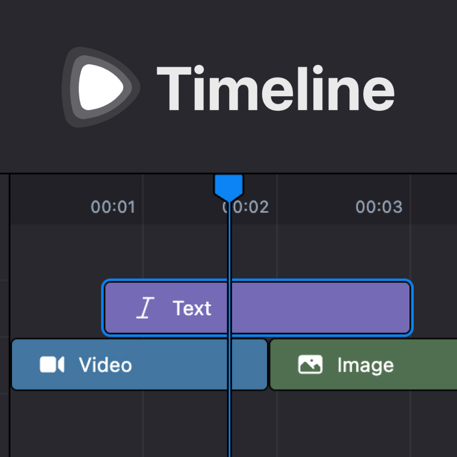Viewport: 457px width, 457px height.
Task: Click the "Timeline" title text
Action: [275, 88]
